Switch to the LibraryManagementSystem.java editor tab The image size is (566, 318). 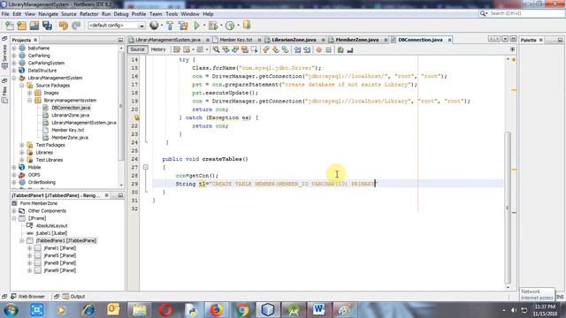coord(168,40)
